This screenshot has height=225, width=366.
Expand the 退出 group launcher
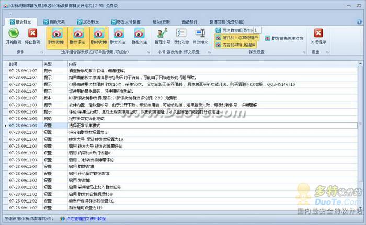point(327,52)
